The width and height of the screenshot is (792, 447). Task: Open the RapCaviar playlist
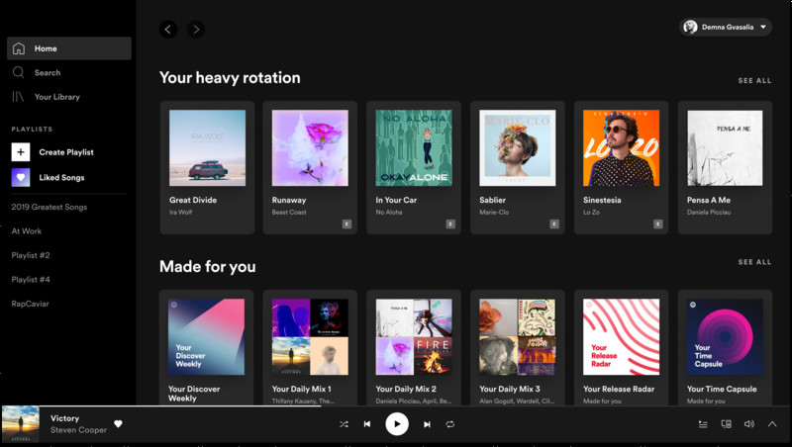[x=31, y=304]
